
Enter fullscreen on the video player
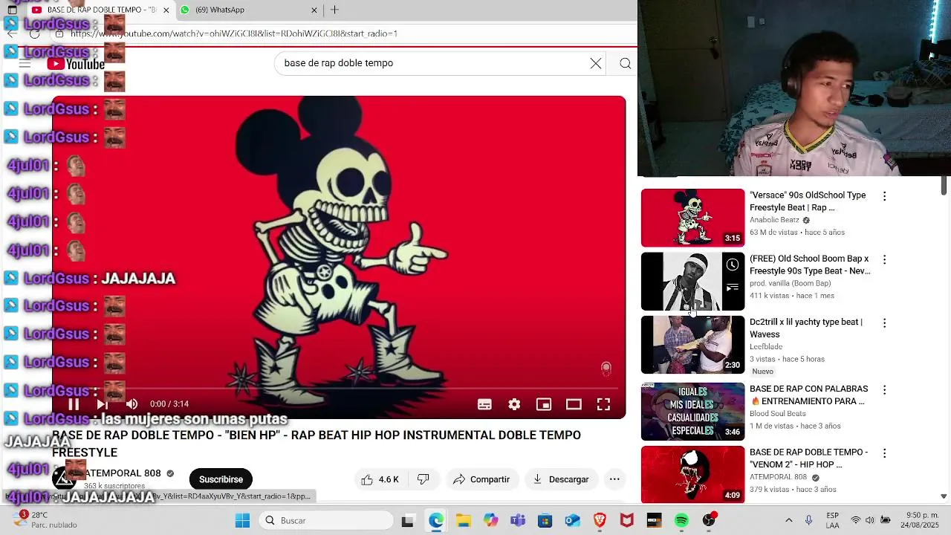point(603,404)
